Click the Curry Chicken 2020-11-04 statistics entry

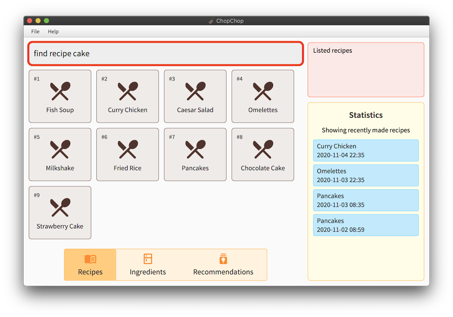[x=366, y=150]
